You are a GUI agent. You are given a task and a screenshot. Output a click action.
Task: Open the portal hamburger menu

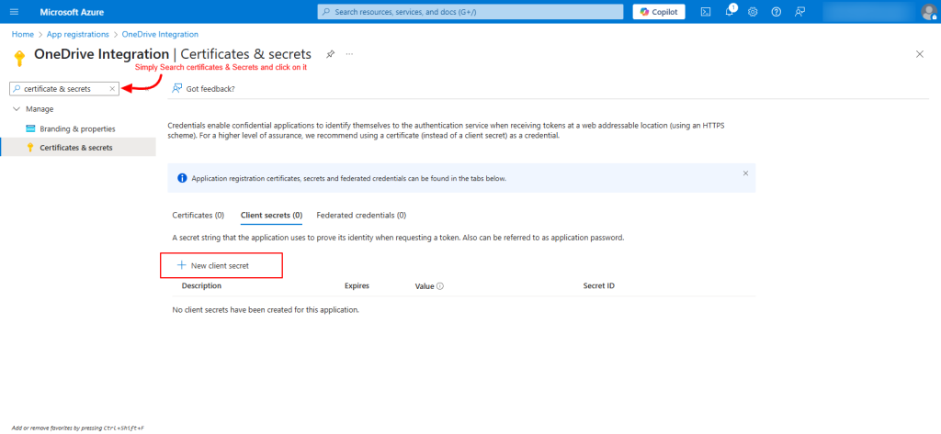pyautogui.click(x=15, y=12)
